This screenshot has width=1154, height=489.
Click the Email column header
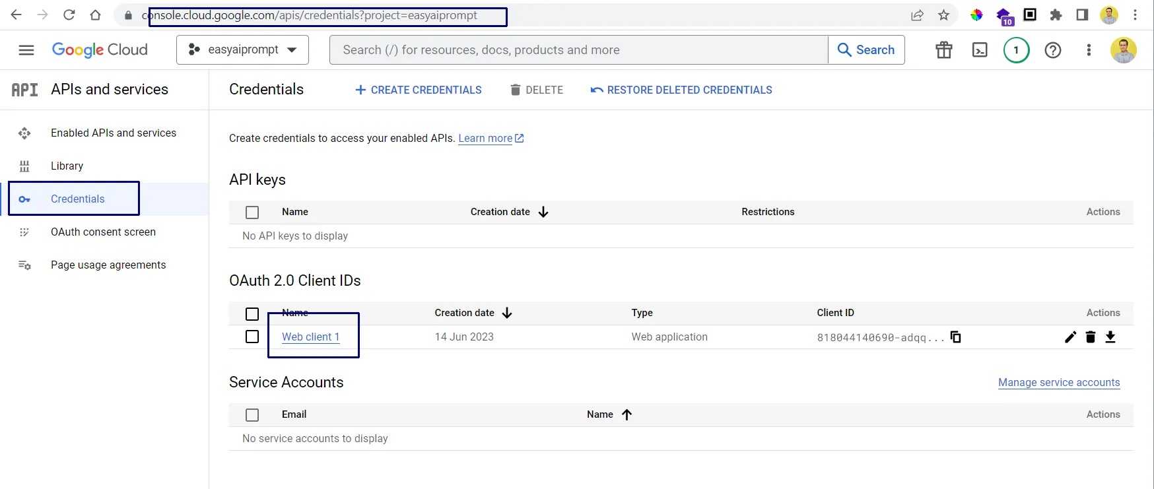[294, 414]
